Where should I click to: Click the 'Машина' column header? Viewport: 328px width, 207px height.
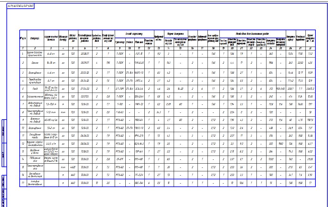click(139, 42)
